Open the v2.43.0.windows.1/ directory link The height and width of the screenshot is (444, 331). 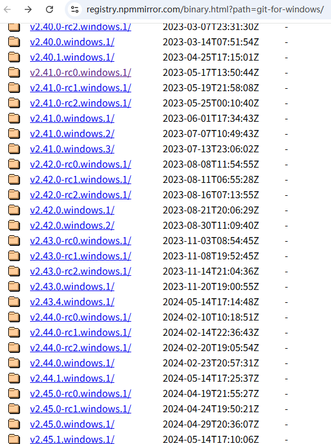[72, 286]
